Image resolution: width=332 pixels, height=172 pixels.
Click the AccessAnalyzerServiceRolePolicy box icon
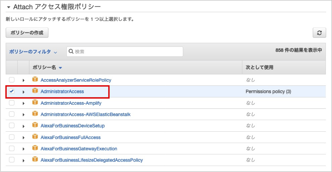(x=35, y=79)
